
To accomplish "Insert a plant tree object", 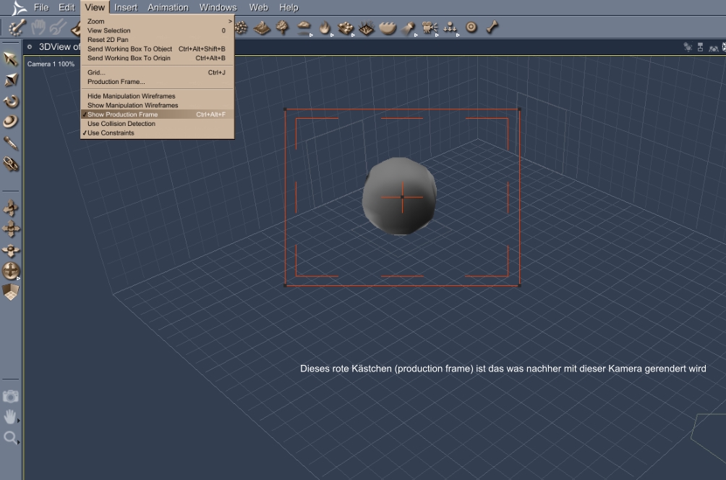I will (x=282, y=28).
